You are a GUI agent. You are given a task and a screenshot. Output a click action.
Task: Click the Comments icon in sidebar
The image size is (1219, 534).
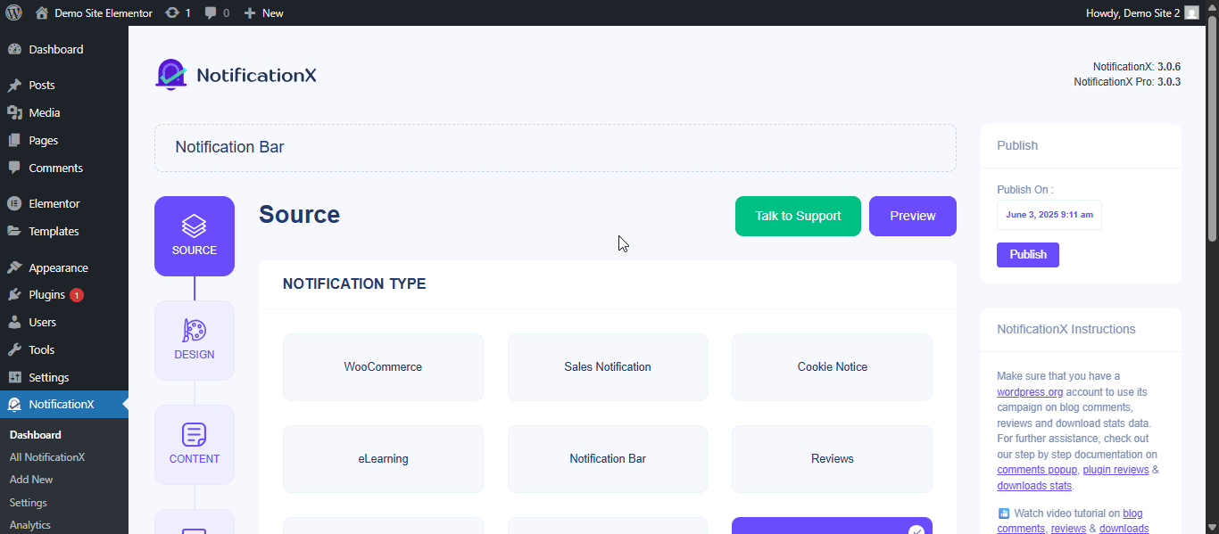pyautogui.click(x=14, y=168)
